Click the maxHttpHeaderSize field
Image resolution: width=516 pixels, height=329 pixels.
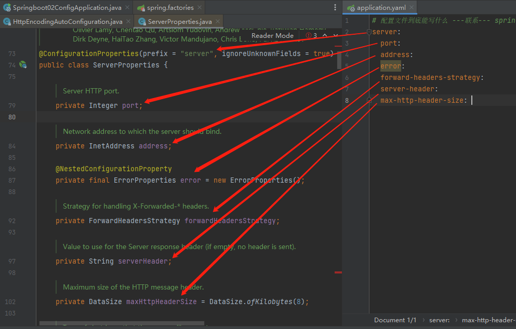tap(161, 301)
